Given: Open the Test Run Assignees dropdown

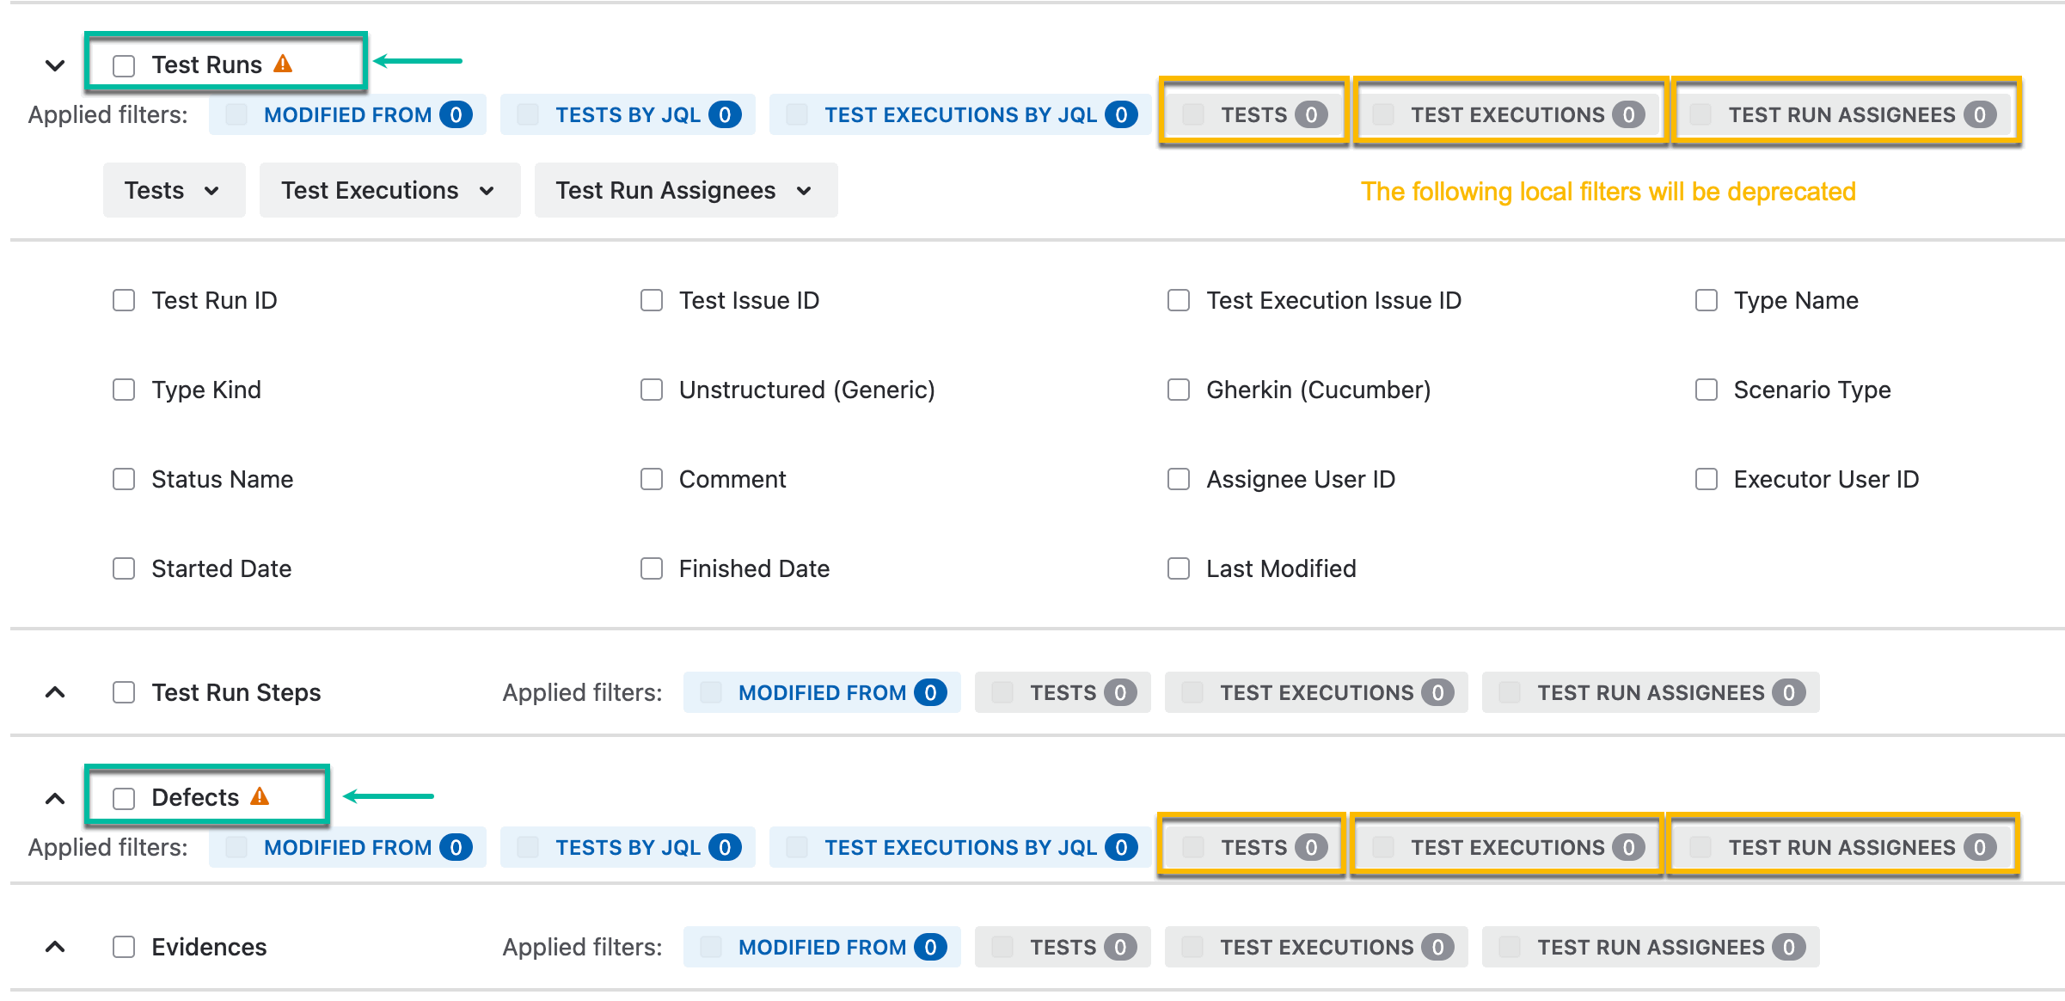Looking at the screenshot, I should [x=684, y=190].
